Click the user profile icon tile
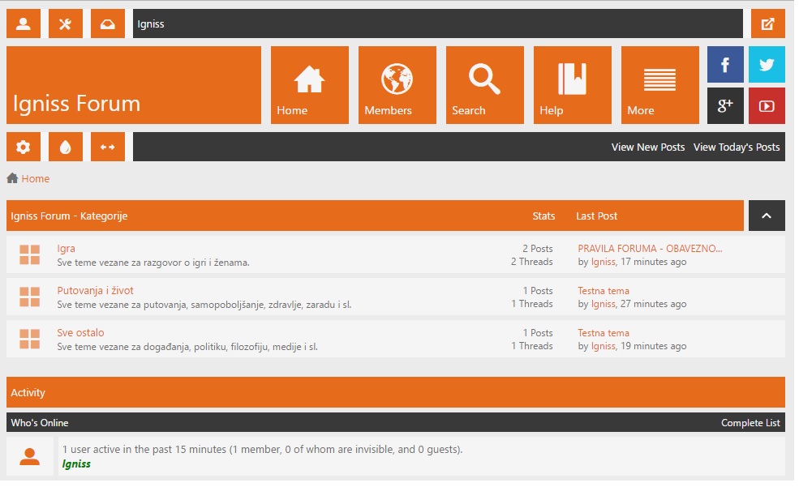Viewport: 799px width, 487px height. pos(24,23)
